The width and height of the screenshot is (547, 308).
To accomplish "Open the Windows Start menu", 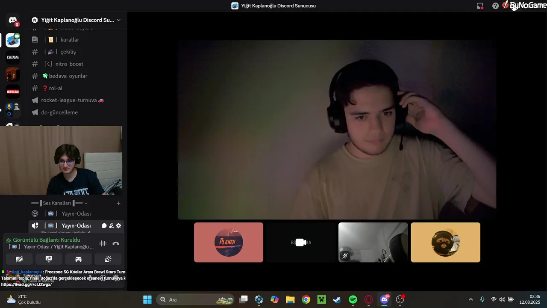I will 147,299.
